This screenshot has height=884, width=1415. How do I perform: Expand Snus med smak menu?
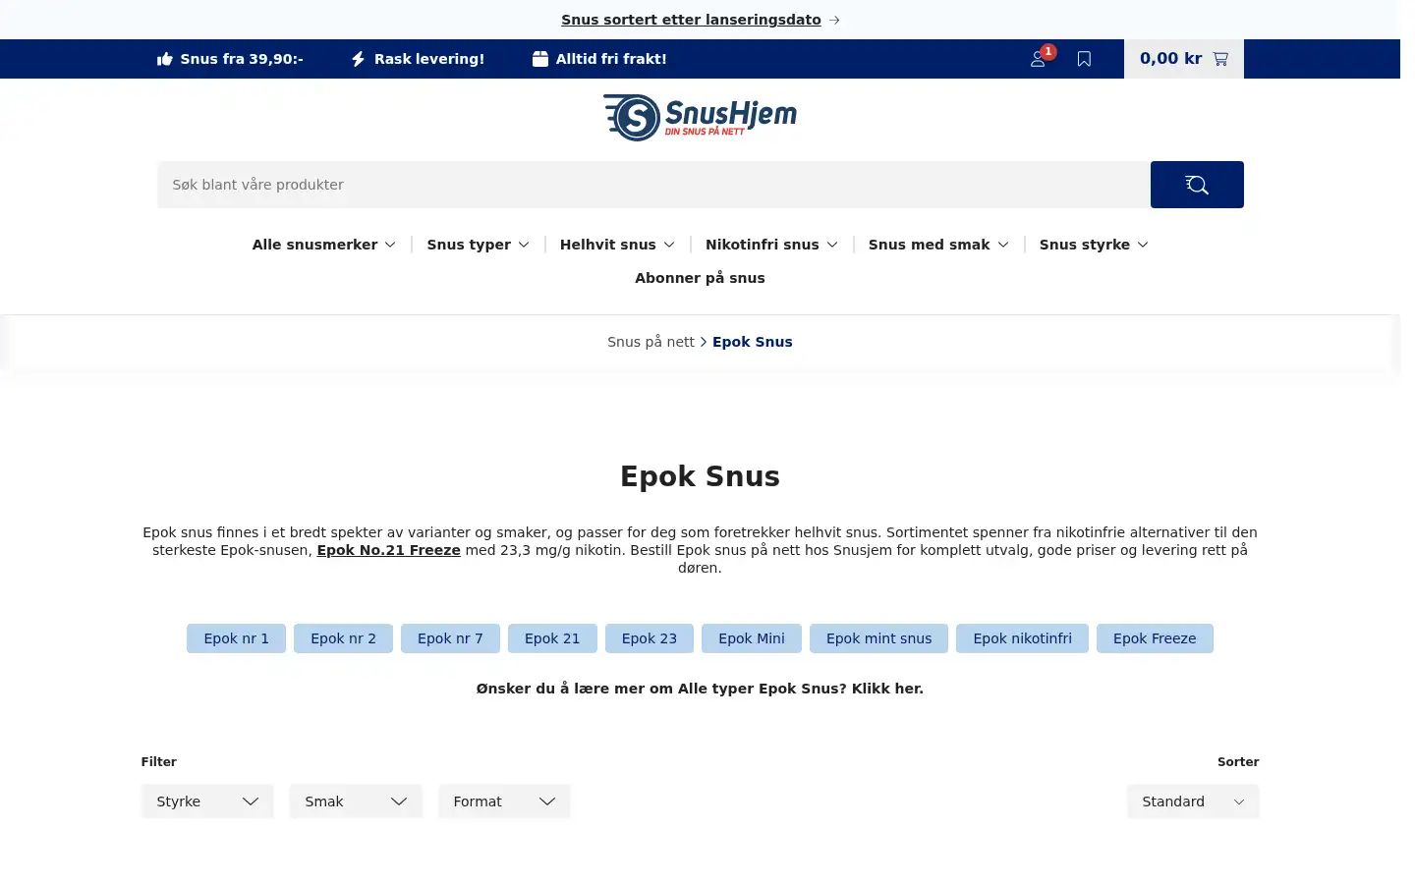click(x=939, y=245)
